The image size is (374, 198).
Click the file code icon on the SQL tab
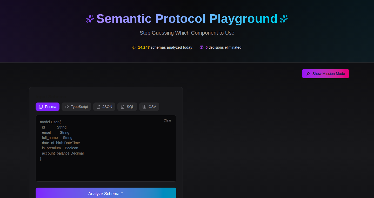point(123,107)
